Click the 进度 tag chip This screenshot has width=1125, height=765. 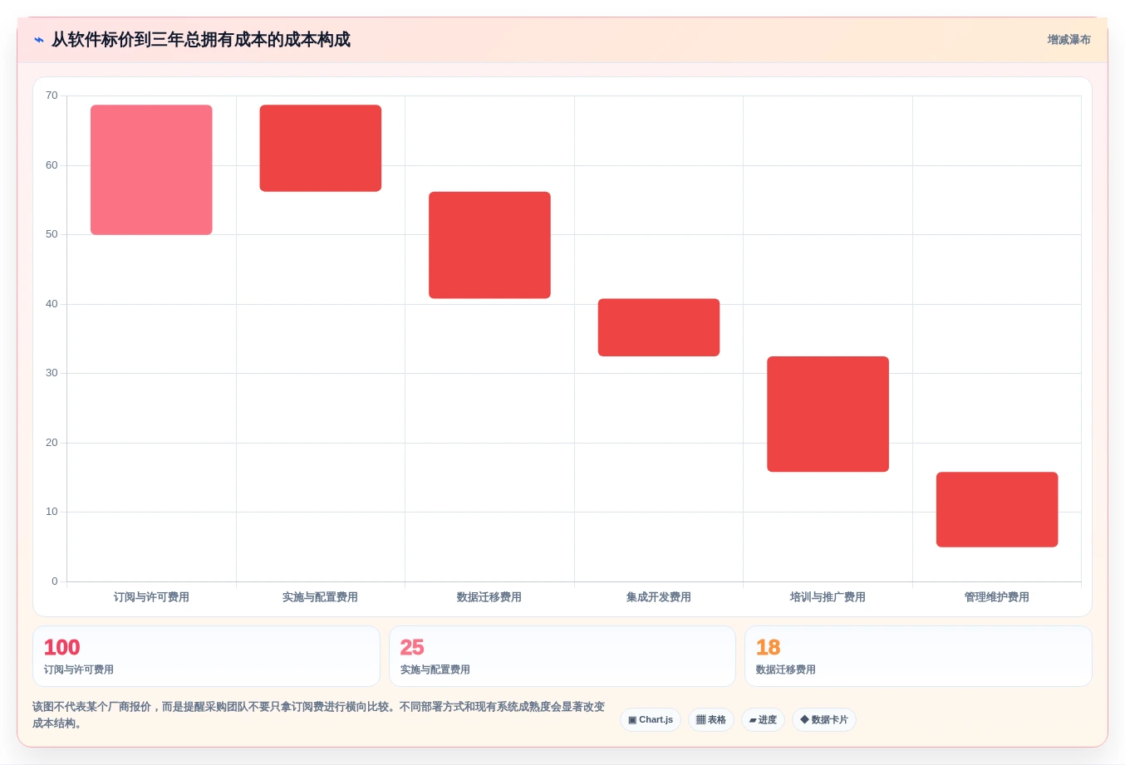point(763,720)
